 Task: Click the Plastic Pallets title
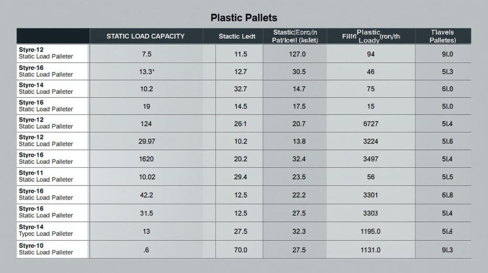pos(244,18)
